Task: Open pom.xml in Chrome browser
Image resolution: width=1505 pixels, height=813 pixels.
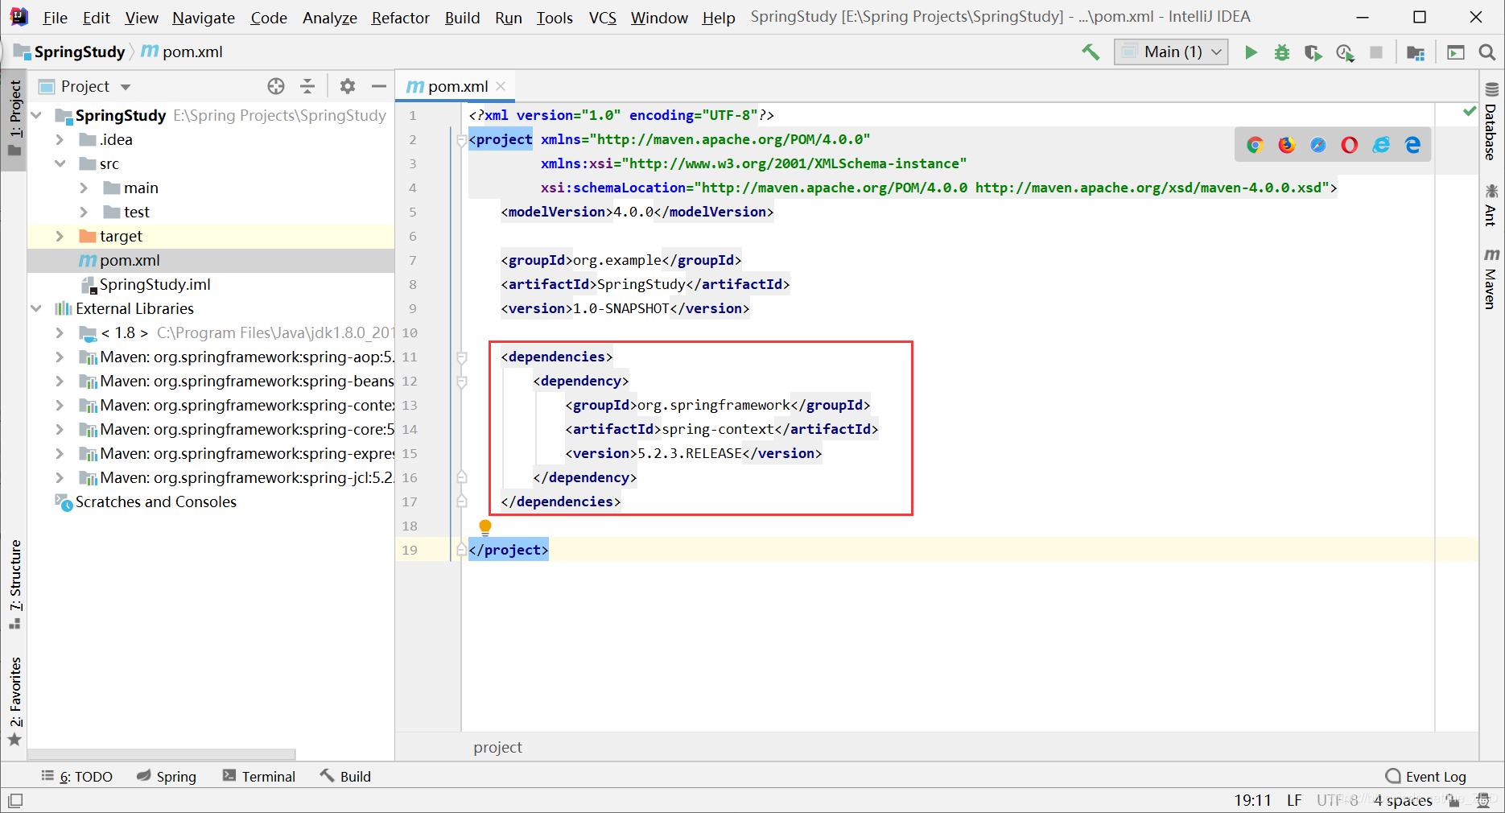Action: click(1255, 145)
